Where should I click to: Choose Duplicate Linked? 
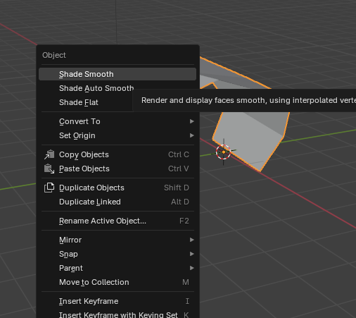tap(117, 202)
